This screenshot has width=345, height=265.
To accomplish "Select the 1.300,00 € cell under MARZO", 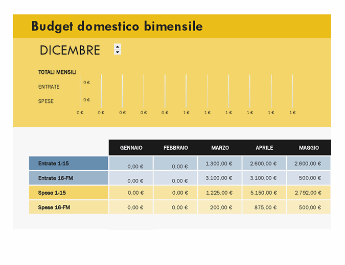I will (220, 164).
